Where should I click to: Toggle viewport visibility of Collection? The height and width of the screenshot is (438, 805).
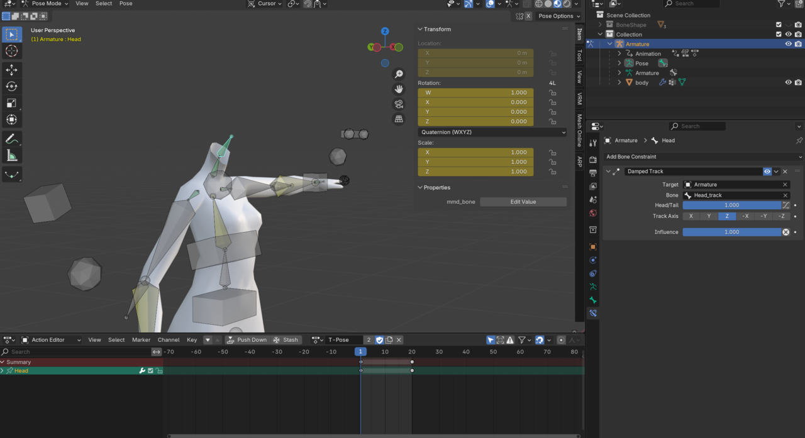point(788,35)
